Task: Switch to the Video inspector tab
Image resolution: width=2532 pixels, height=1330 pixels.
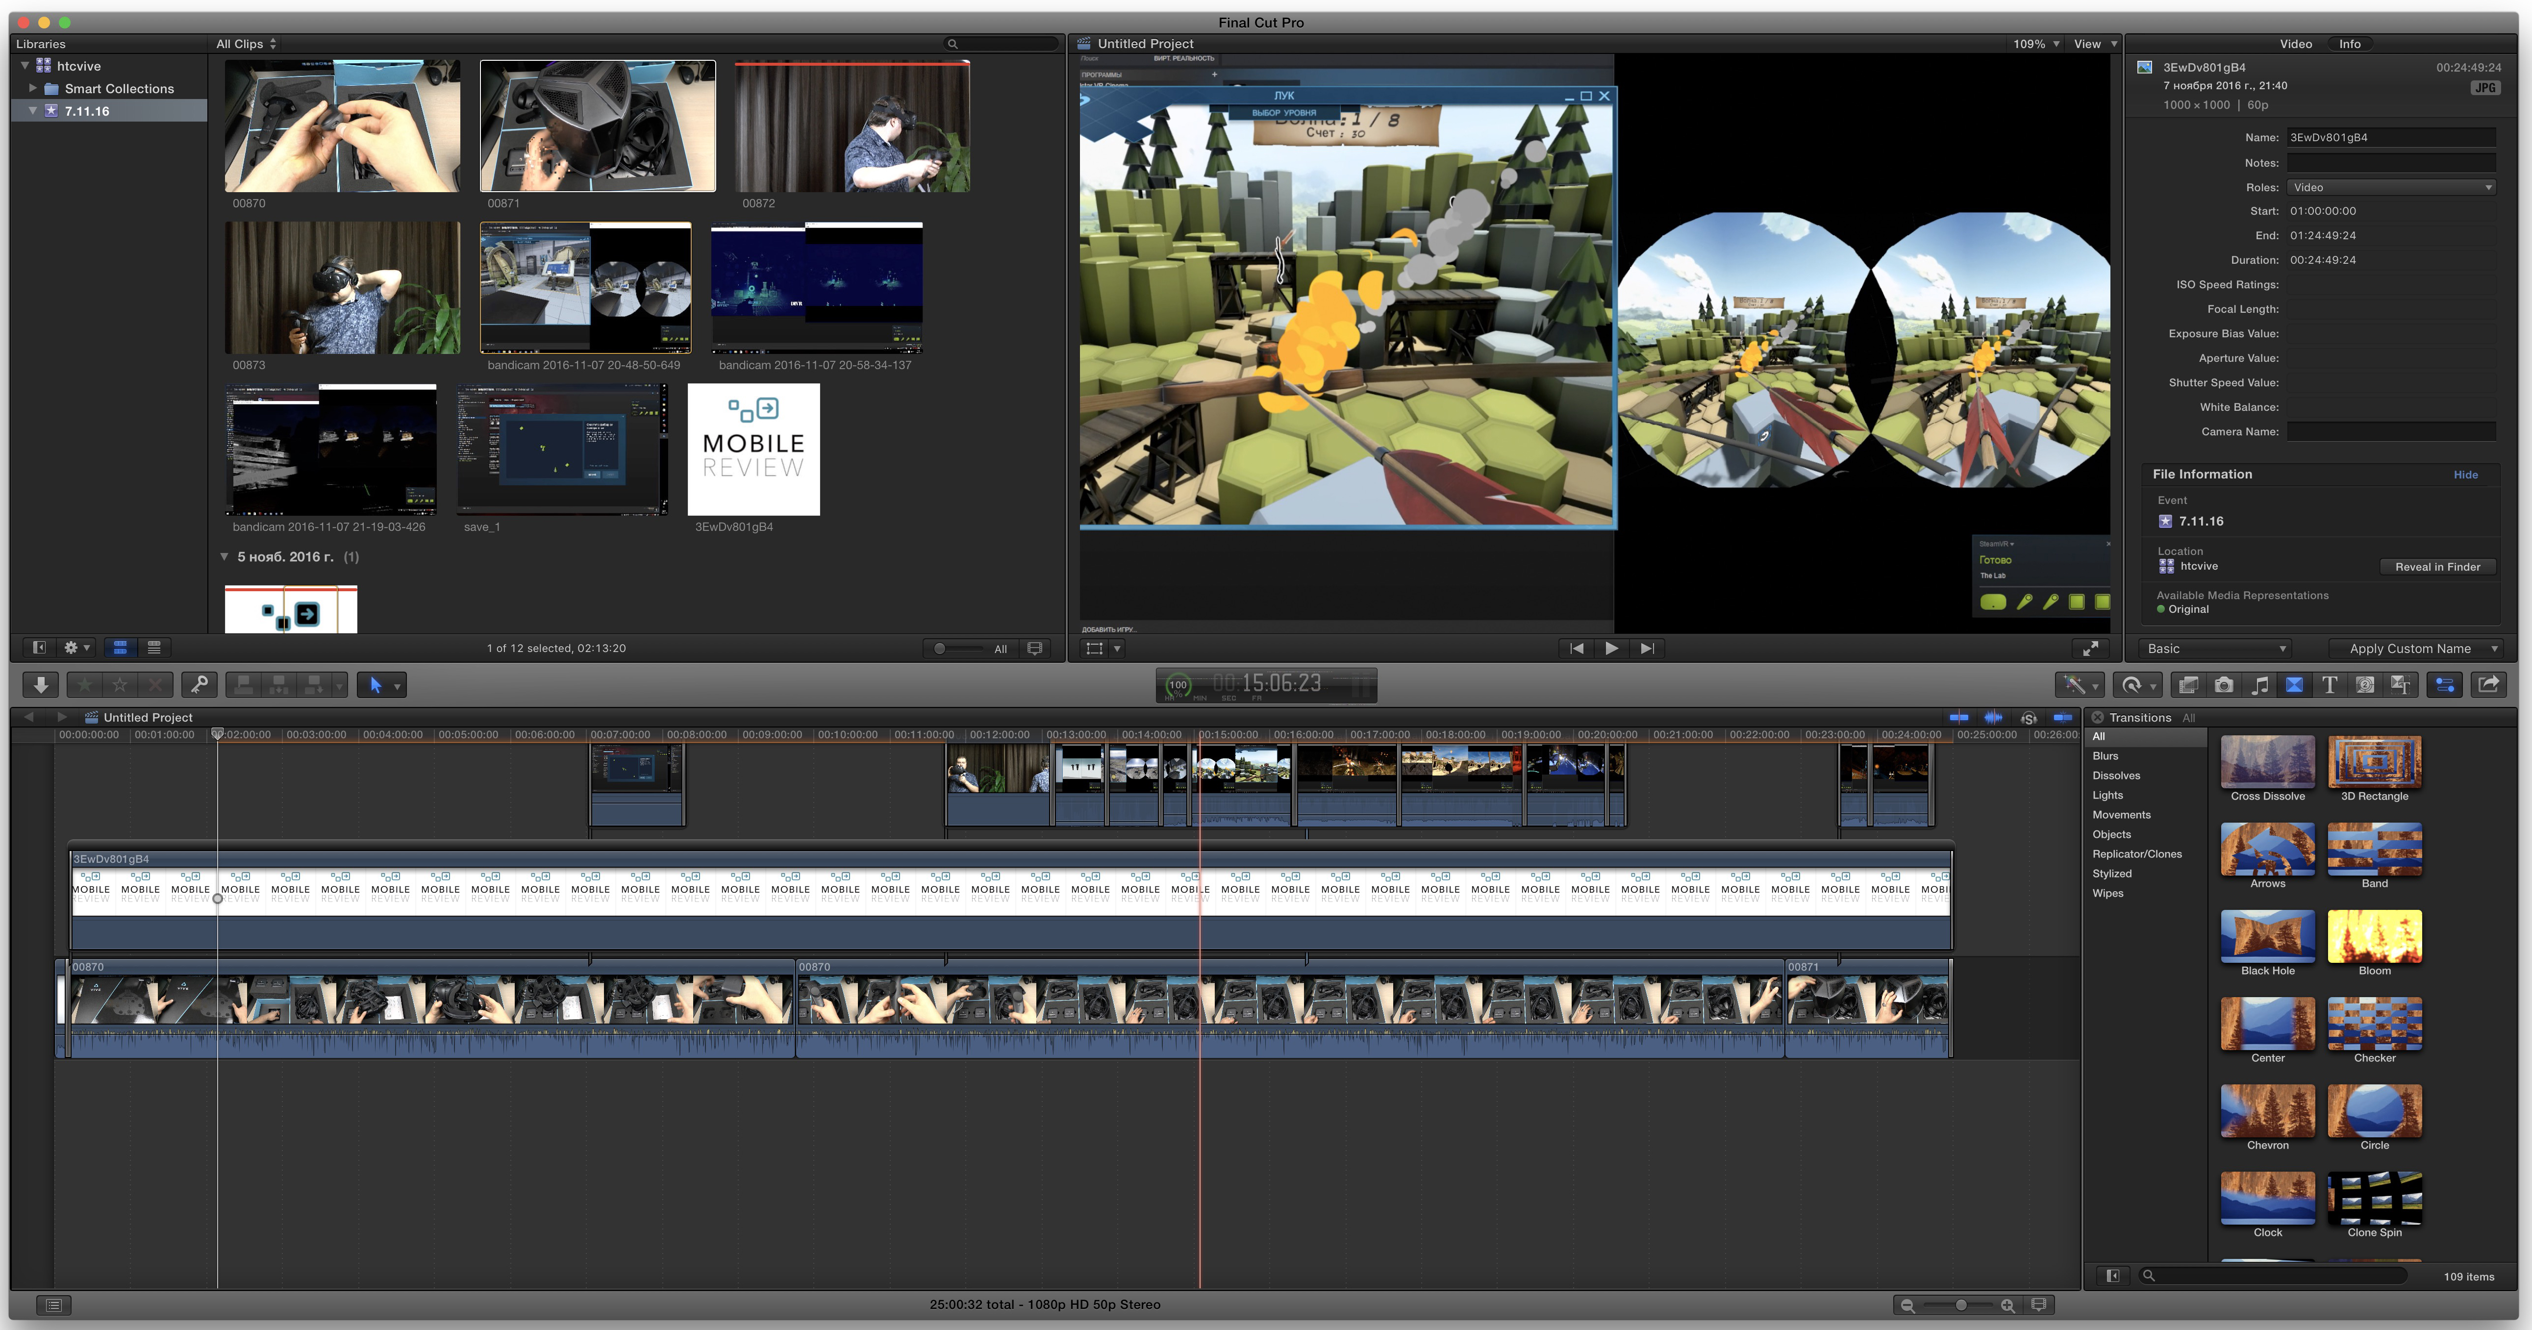Action: click(2295, 43)
